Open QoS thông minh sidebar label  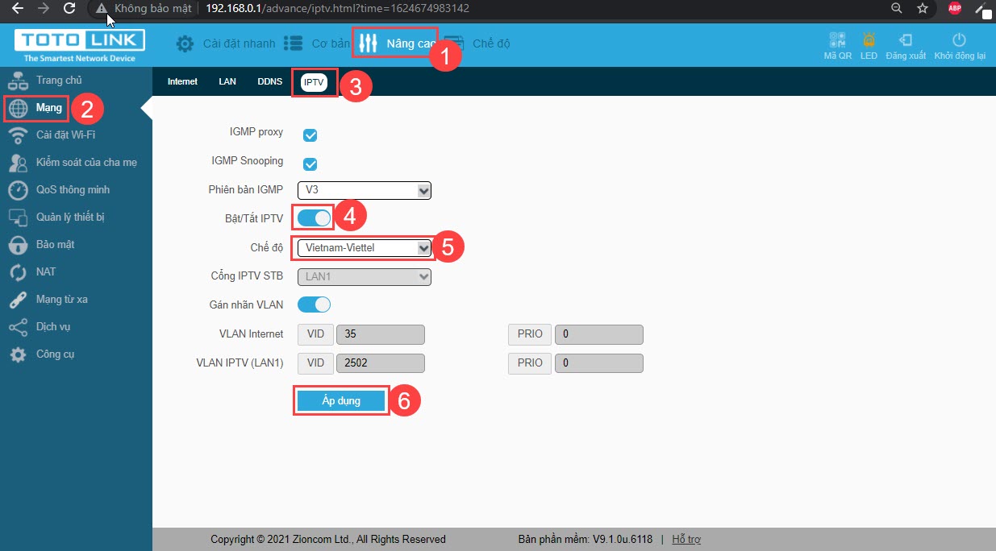click(x=73, y=190)
